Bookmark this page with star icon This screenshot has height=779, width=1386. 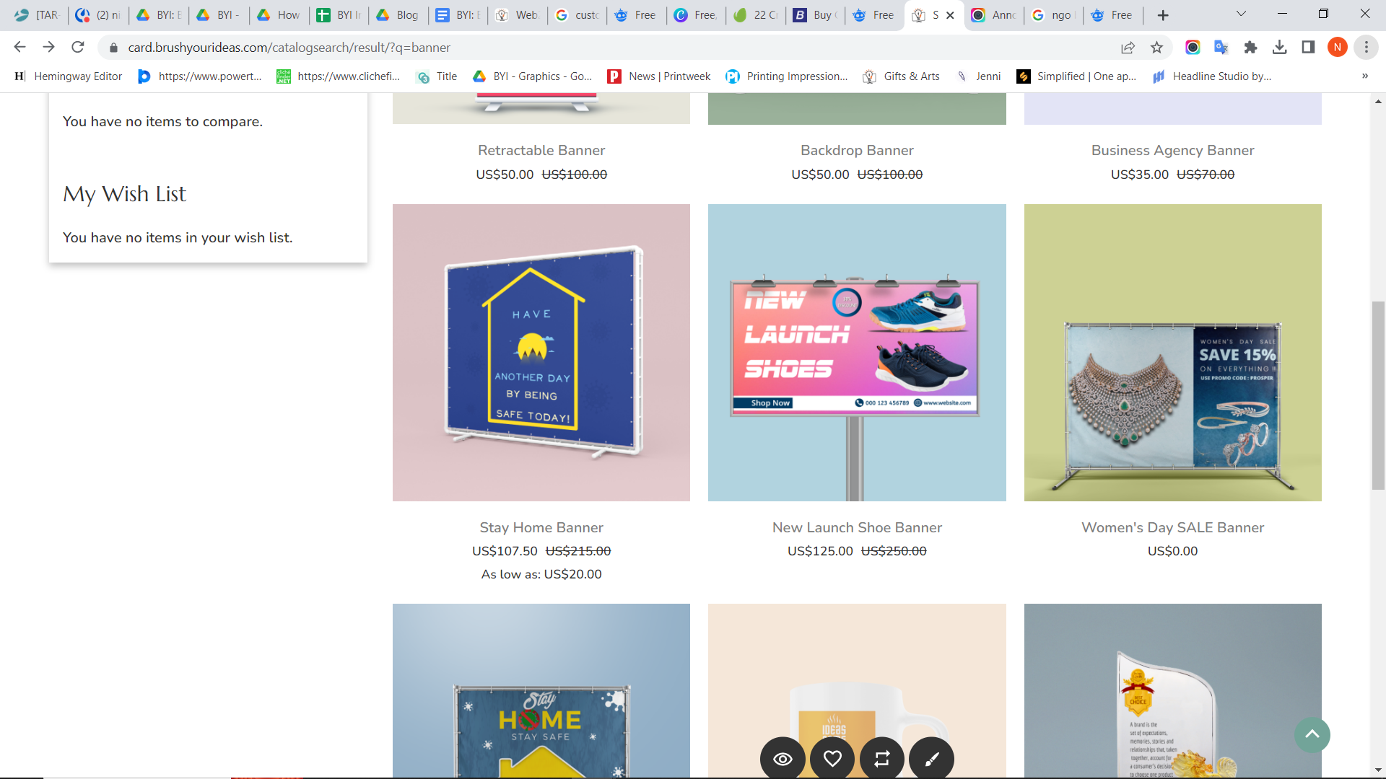1157,48
